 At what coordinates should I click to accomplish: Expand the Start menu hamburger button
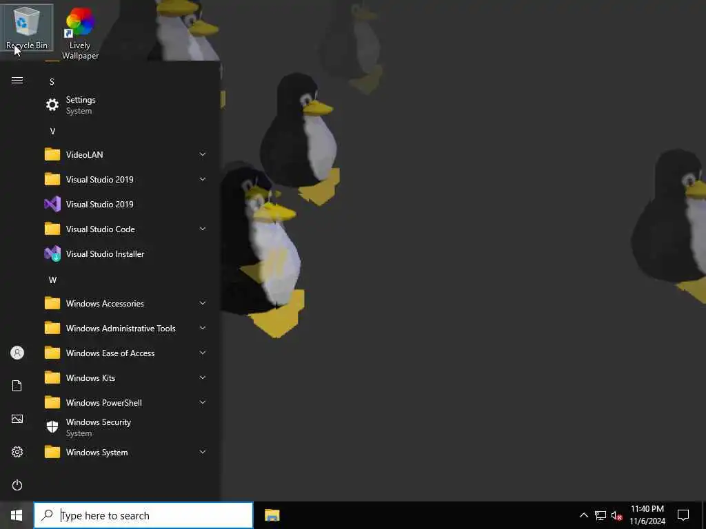17,81
